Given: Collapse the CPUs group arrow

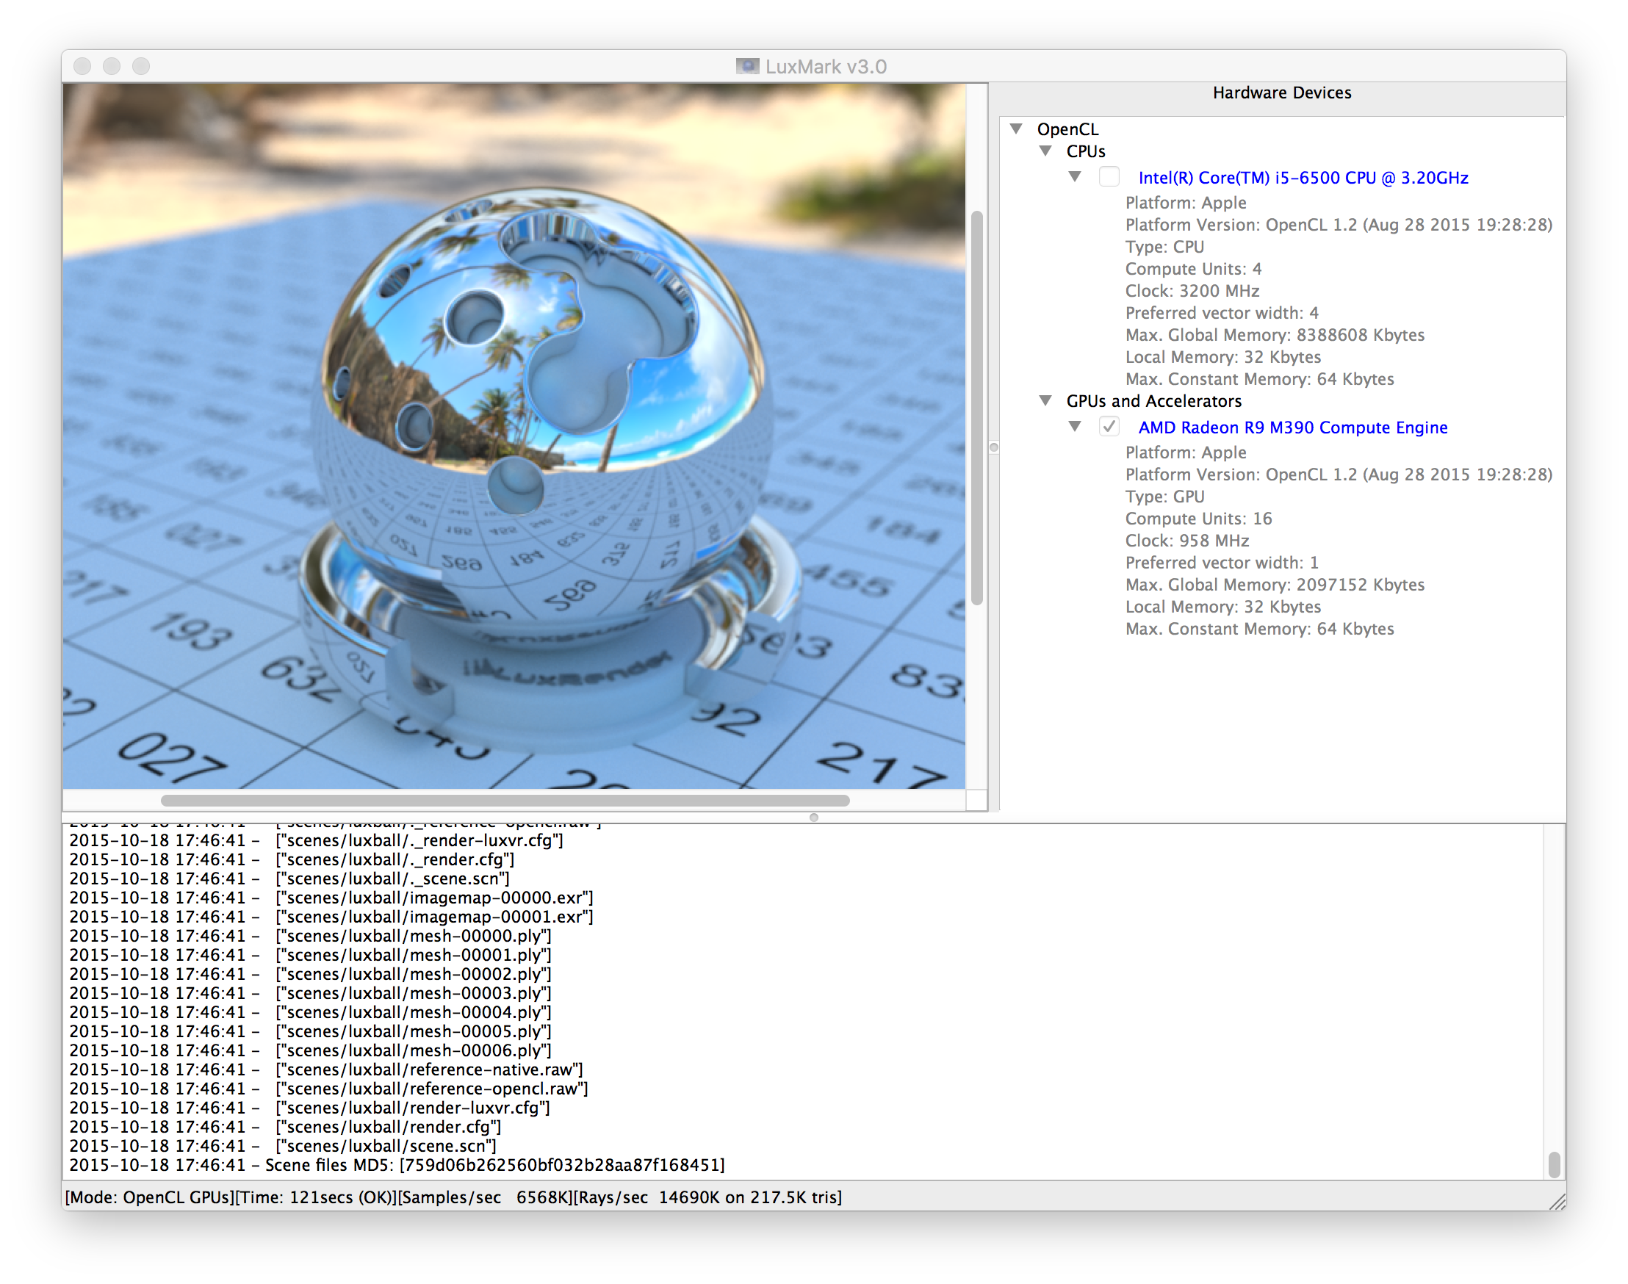Looking at the screenshot, I should coord(1046,151).
